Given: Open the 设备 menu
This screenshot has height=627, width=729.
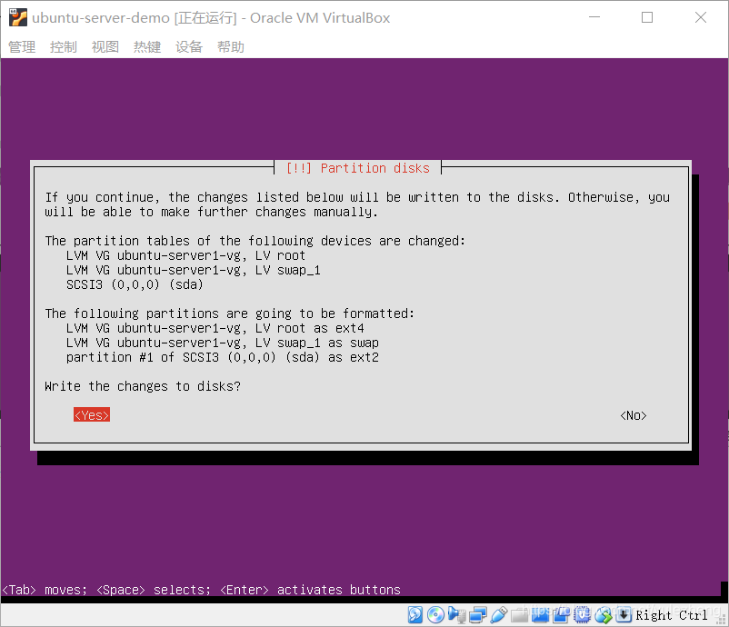Looking at the screenshot, I should (x=189, y=47).
